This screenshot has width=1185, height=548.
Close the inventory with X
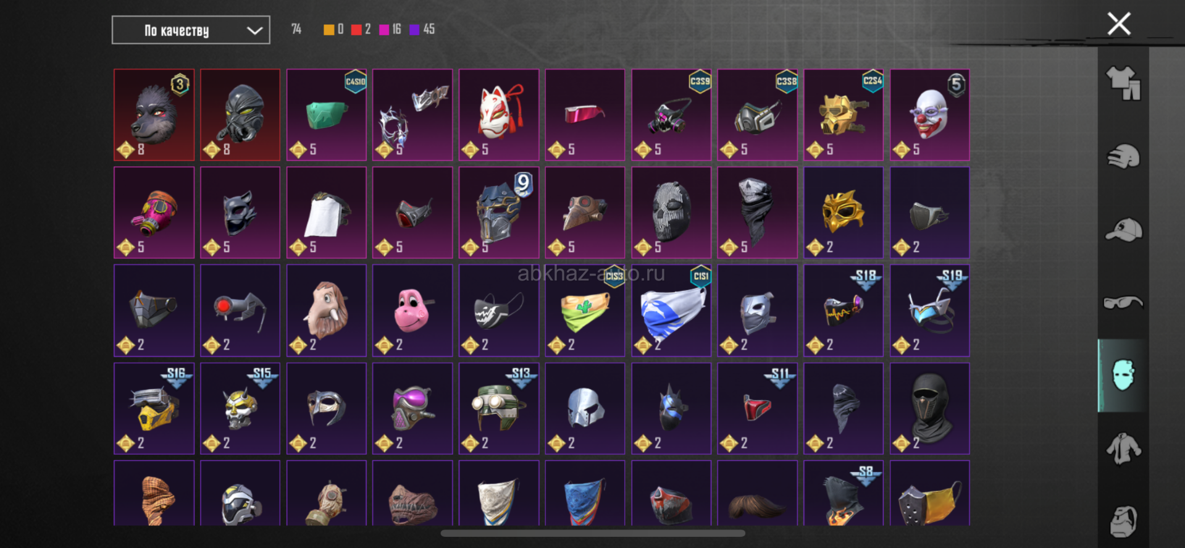(1118, 24)
